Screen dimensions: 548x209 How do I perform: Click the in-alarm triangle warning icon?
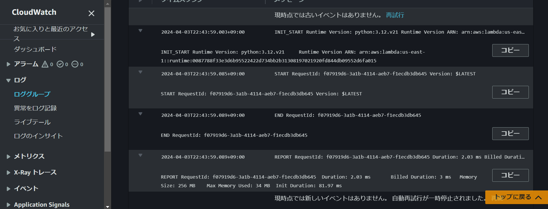[45, 64]
